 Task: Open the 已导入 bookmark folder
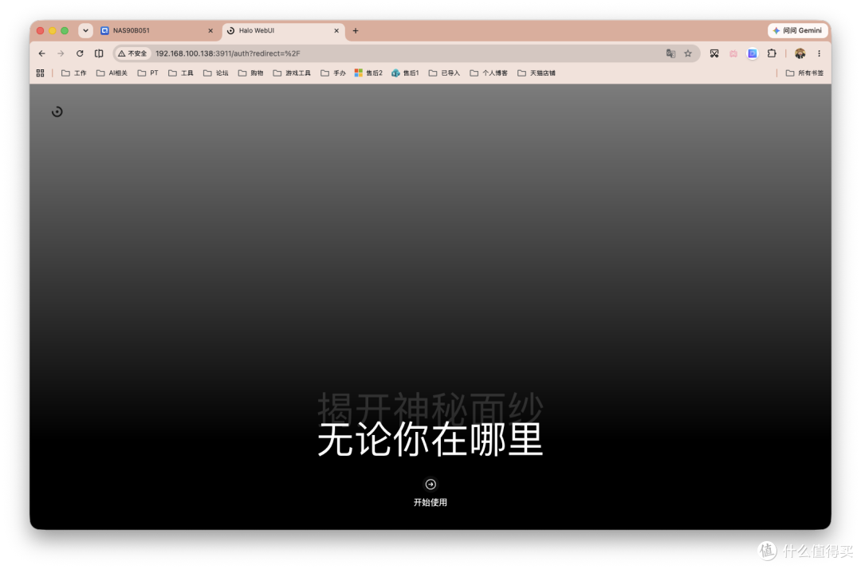point(444,73)
